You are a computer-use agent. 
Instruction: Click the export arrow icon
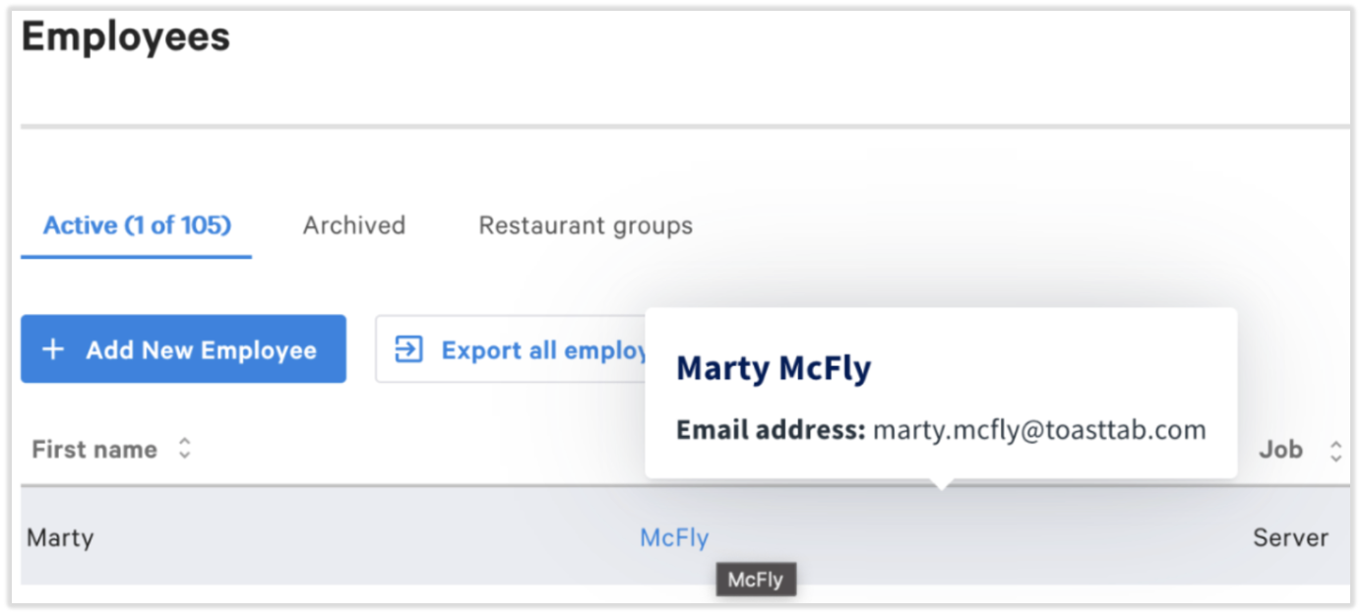pyautogui.click(x=408, y=349)
